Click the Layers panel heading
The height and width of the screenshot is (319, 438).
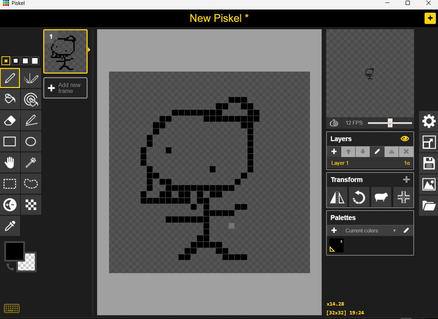tap(341, 139)
